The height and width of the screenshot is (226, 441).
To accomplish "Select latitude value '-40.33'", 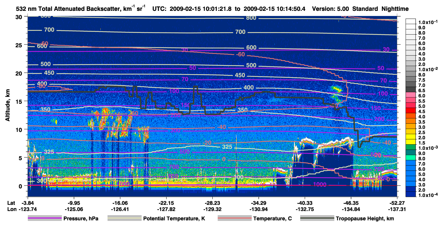I will pos(305,203).
